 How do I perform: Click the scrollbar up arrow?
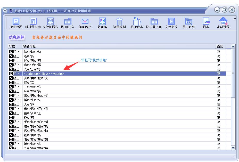pos(233,46)
